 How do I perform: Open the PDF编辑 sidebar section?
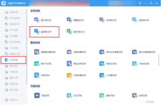(x=13, y=36)
